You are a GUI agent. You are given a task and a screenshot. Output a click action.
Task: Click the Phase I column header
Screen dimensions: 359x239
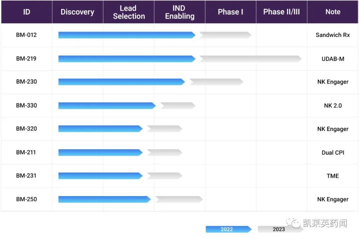[x=230, y=12]
